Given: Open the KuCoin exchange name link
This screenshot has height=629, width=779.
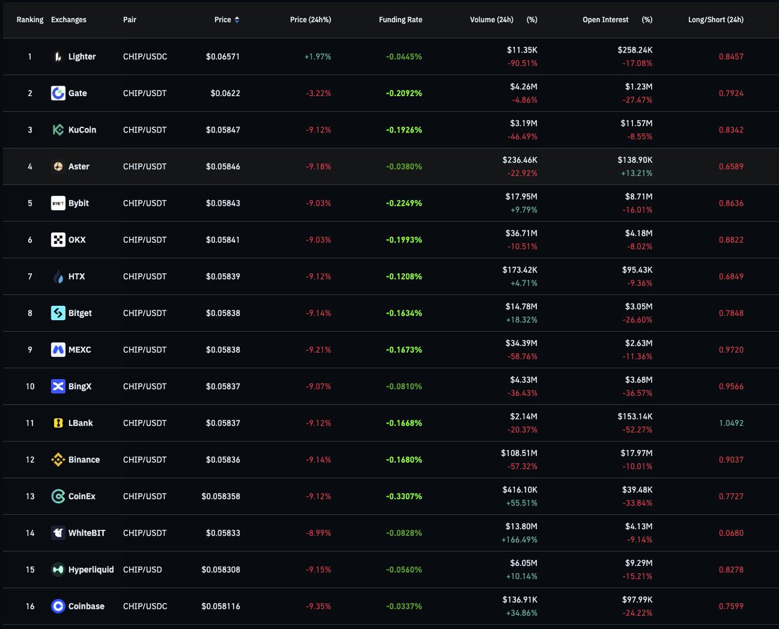Looking at the screenshot, I should (x=82, y=130).
